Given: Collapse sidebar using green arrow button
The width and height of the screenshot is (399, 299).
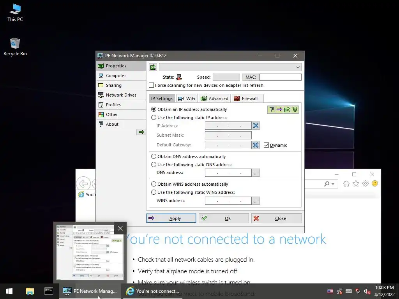Looking at the screenshot, I should pyautogui.click(x=141, y=132).
